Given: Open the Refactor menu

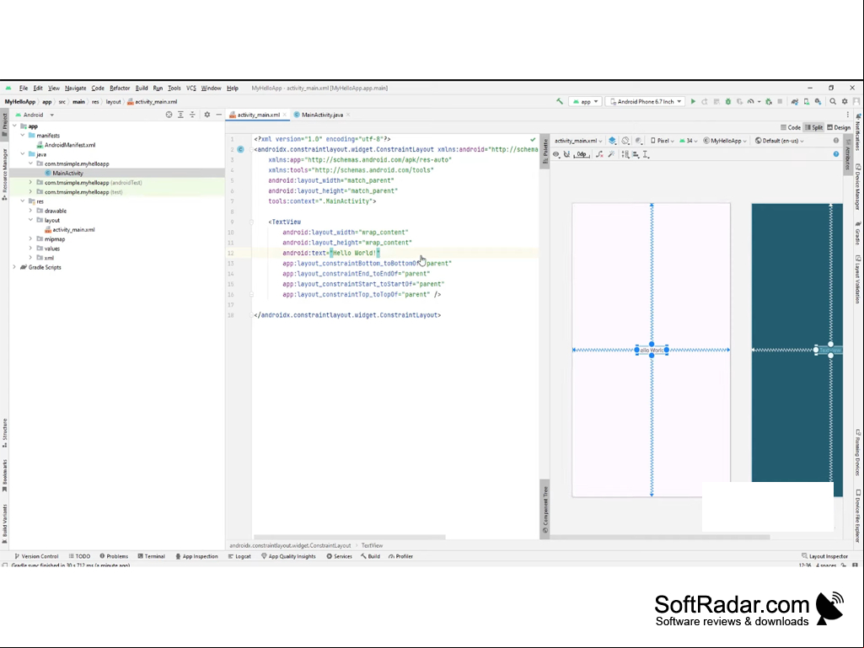Looking at the screenshot, I should click(120, 88).
